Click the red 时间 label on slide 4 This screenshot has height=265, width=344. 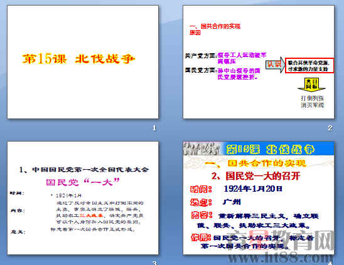click(x=201, y=189)
